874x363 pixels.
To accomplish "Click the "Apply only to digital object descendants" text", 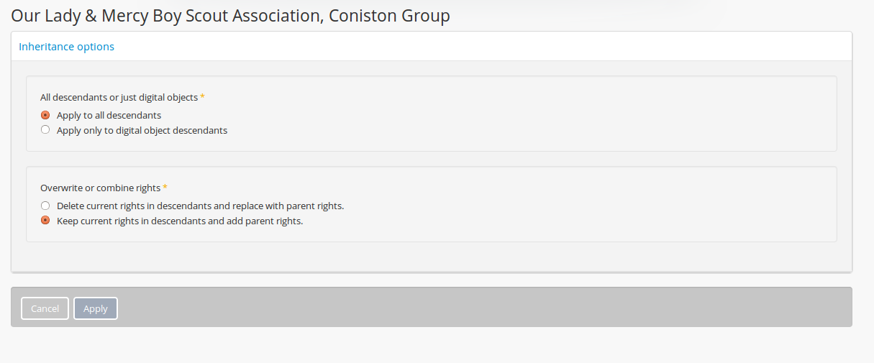I will 142,130.
